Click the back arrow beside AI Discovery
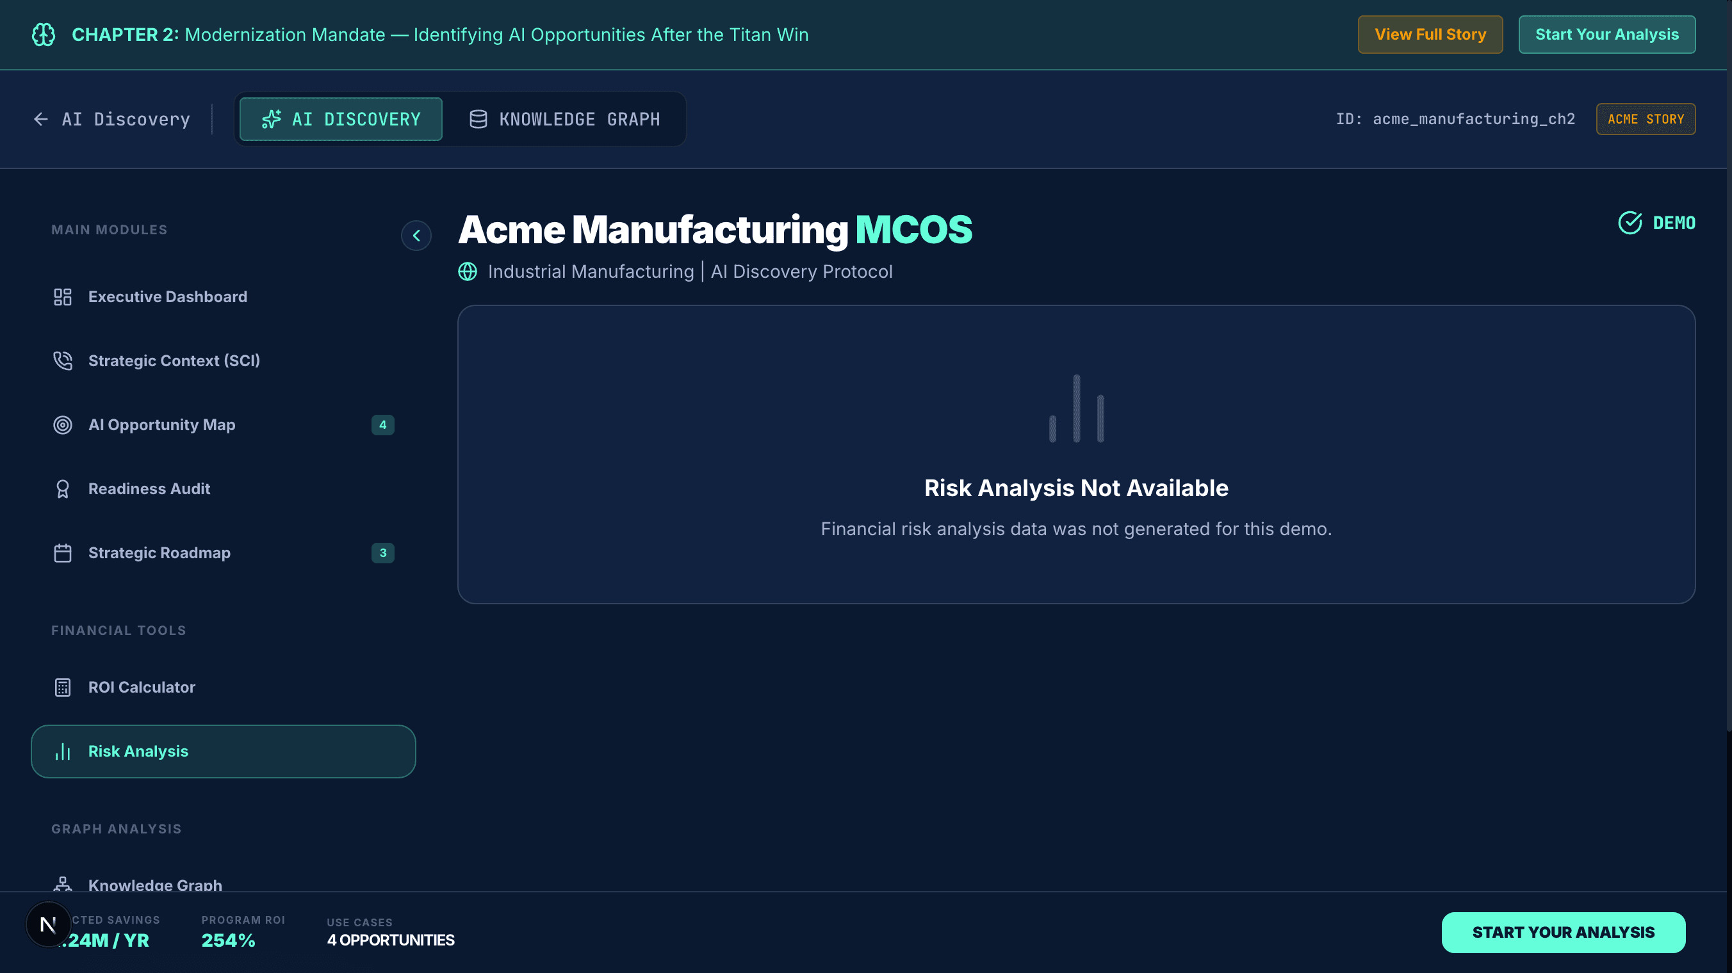1732x973 pixels. tap(41, 119)
